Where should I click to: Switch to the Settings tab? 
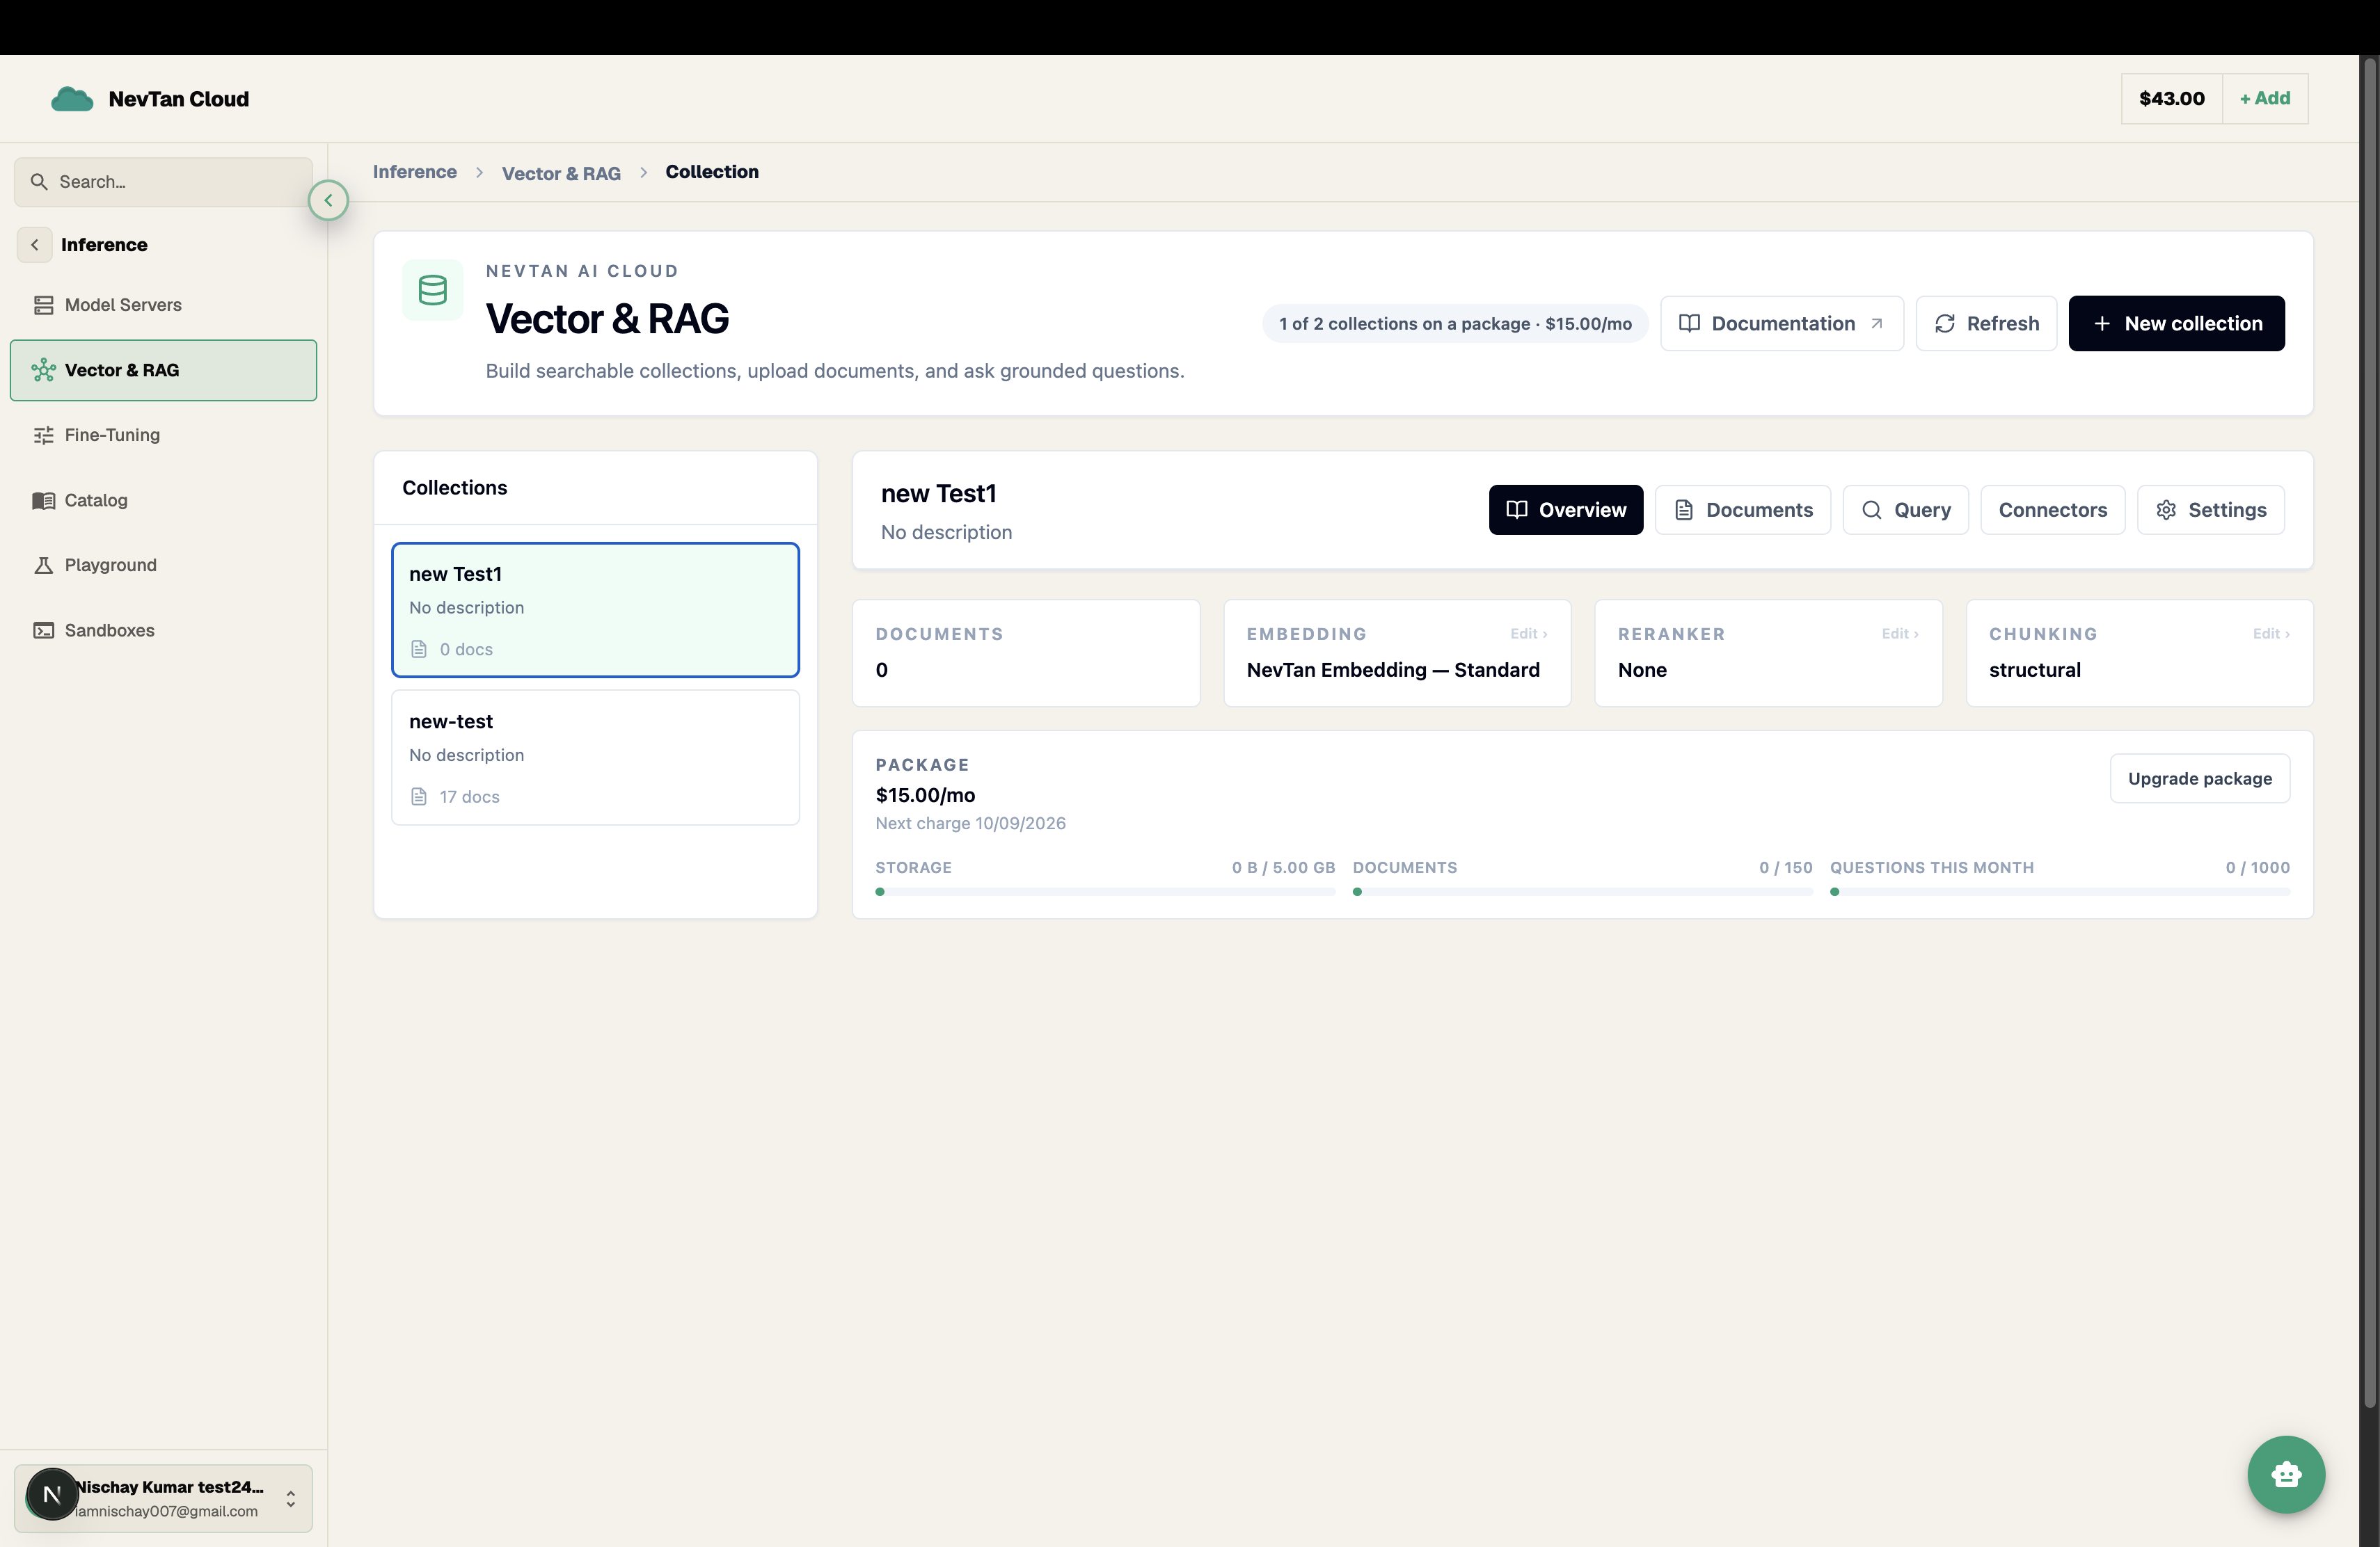tap(2211, 510)
